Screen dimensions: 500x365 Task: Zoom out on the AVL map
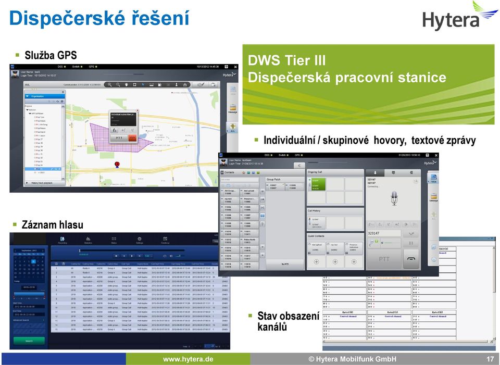[118, 85]
